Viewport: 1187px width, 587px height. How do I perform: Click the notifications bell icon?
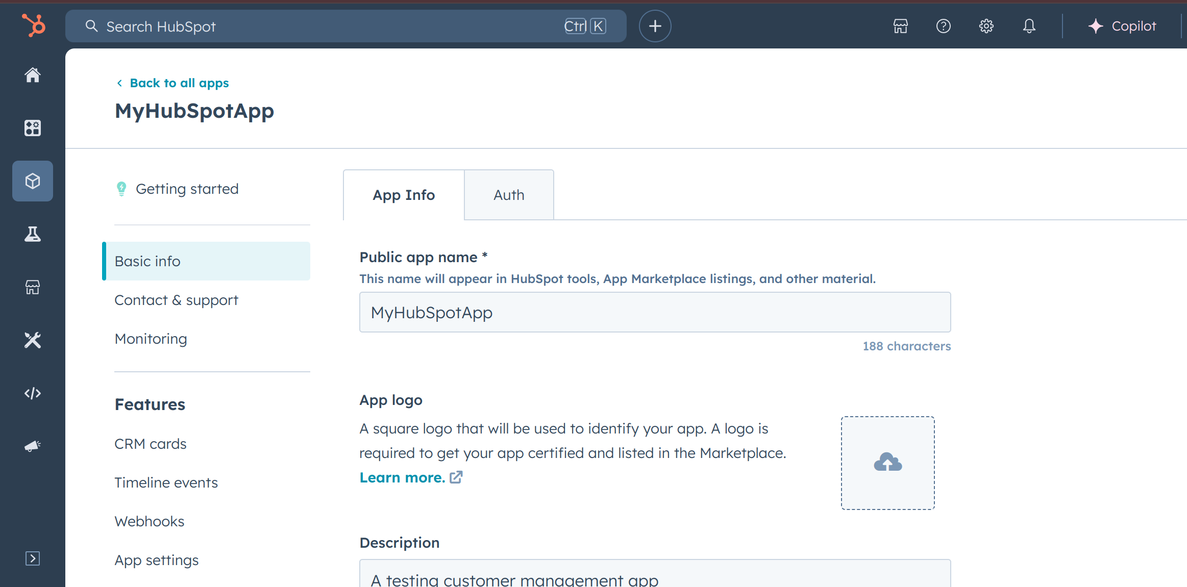[x=1029, y=26]
